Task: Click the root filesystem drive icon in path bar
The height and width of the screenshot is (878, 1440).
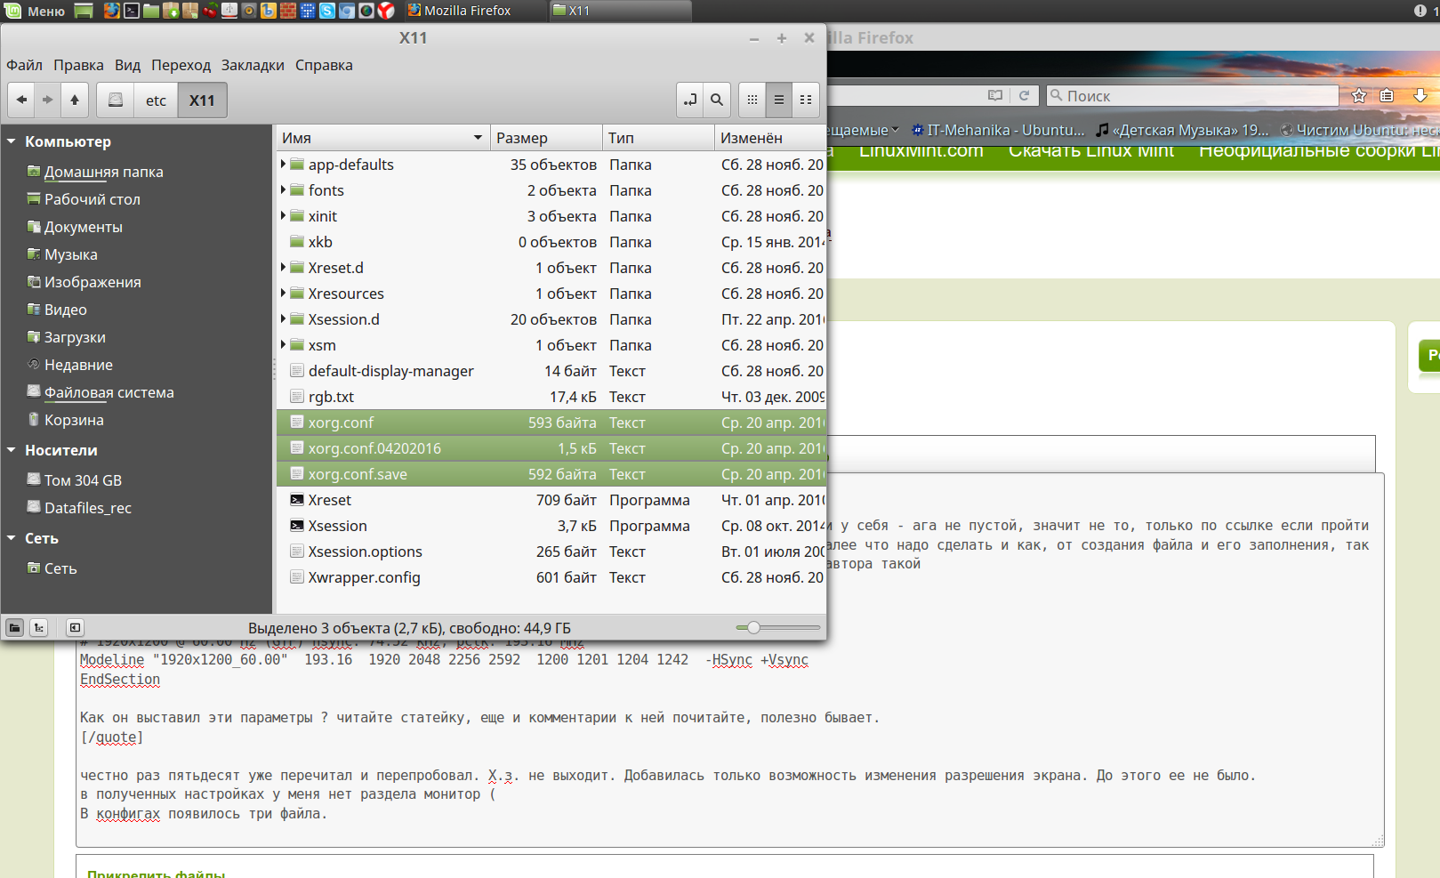Action: [x=116, y=101]
